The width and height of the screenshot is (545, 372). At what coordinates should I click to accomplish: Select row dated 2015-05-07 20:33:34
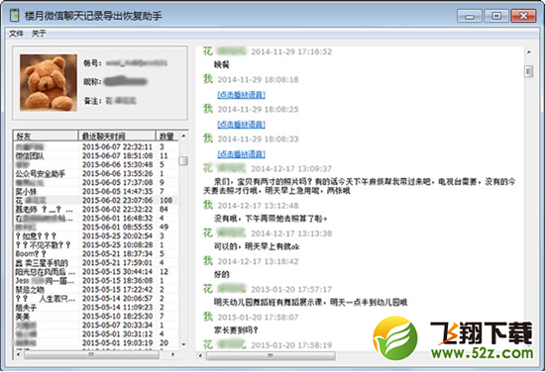coord(96,325)
